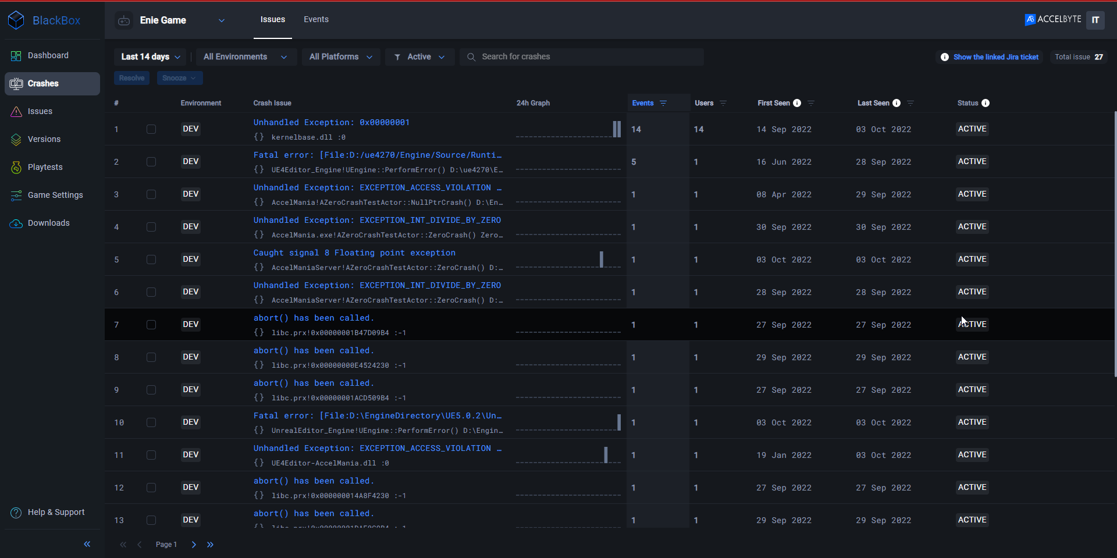Select checkbox for crash row 9
This screenshot has height=558, width=1117.
click(151, 390)
